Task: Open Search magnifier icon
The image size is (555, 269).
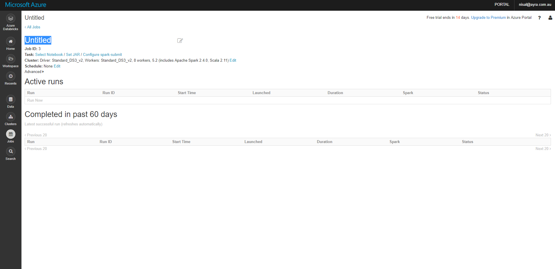Action: [11, 151]
